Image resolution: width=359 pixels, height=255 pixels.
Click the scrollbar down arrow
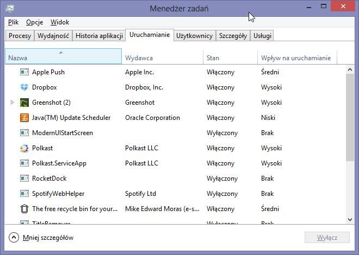point(350,219)
